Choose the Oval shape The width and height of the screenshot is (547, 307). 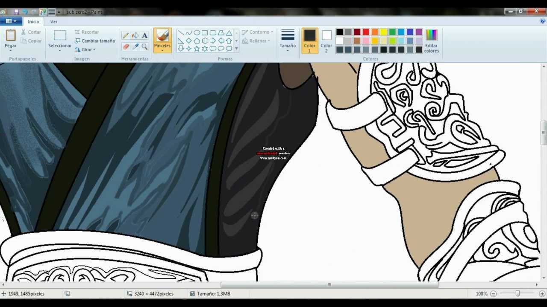[x=197, y=33]
